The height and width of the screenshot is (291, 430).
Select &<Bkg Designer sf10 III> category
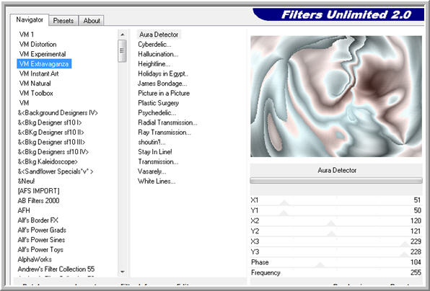[51, 142]
